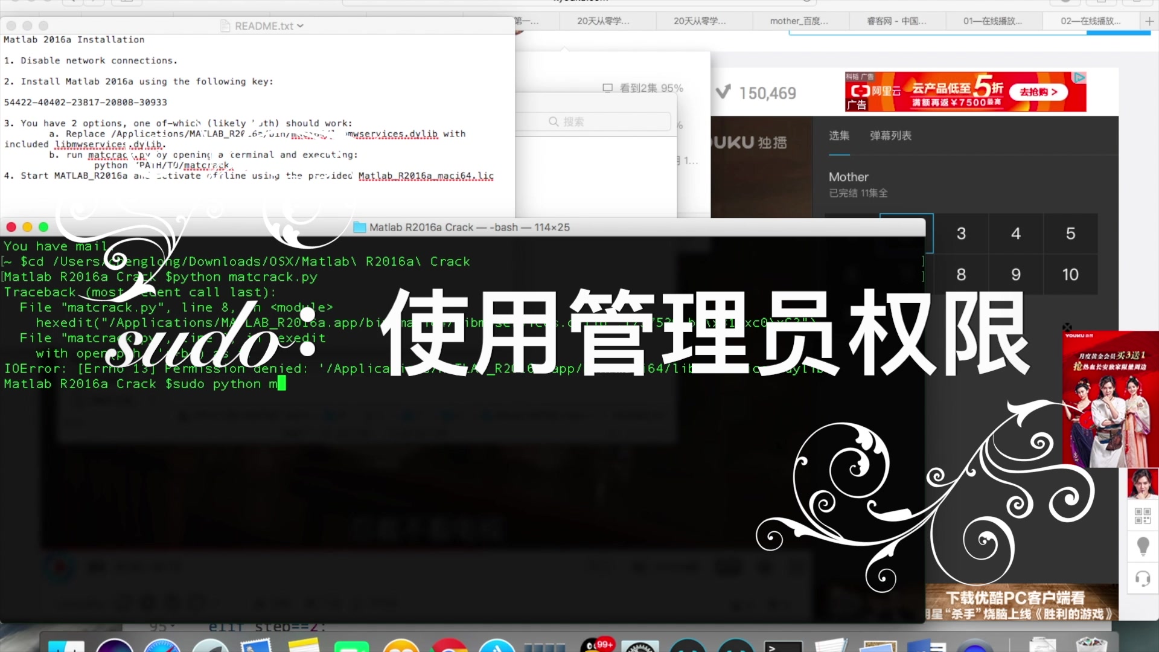Image resolution: width=1159 pixels, height=652 pixels.
Task: Zoom the terminal with the green button
Action: click(43, 227)
